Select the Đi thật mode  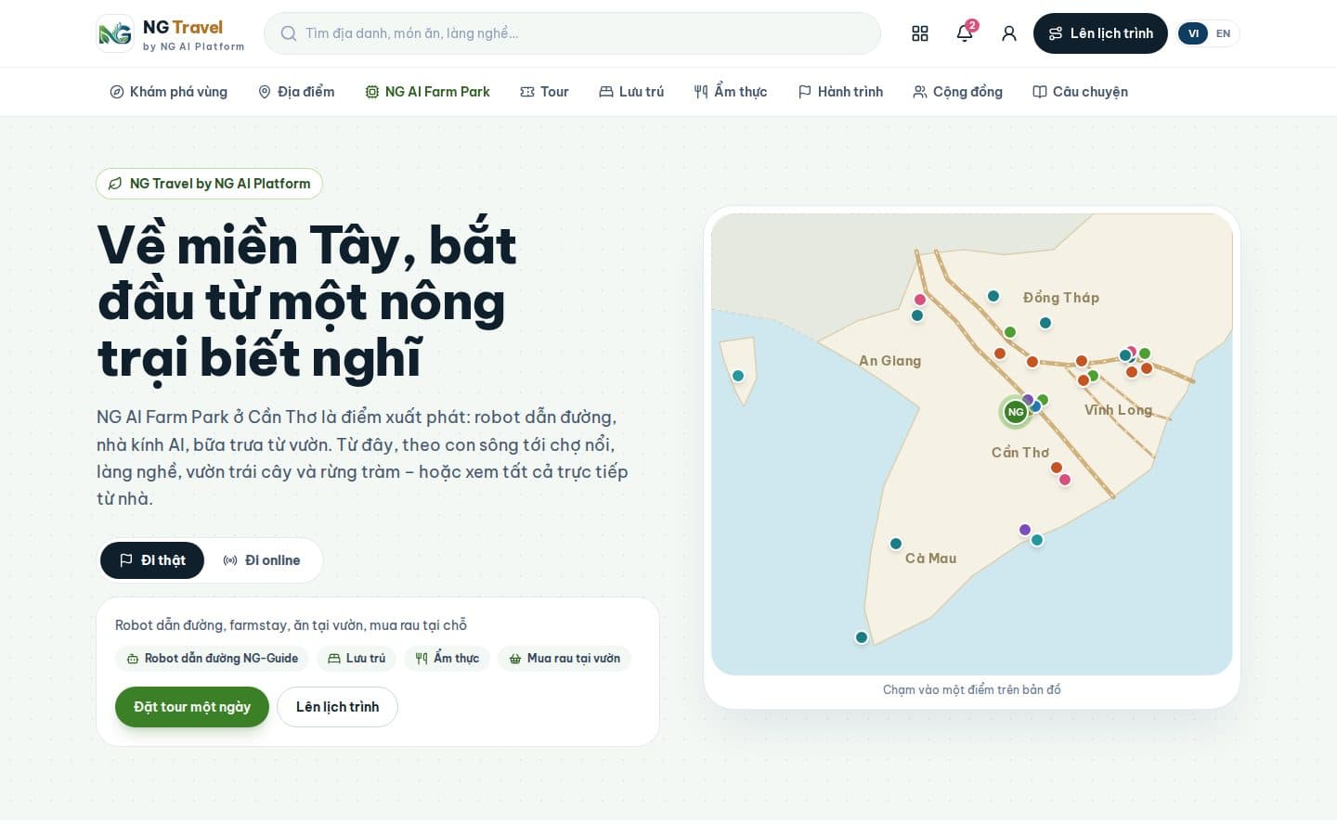pos(152,560)
